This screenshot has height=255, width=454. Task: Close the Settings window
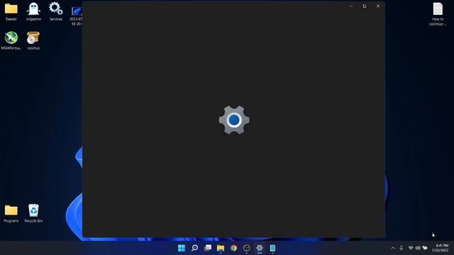378,6
